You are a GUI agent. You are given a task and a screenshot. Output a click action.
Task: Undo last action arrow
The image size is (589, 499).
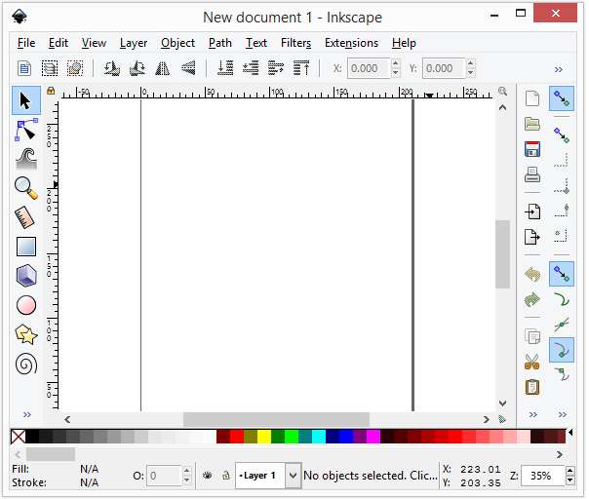point(531,274)
